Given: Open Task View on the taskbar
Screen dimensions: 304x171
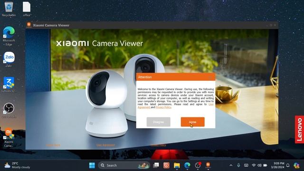Looking at the screenshot, I should (x=156, y=165).
